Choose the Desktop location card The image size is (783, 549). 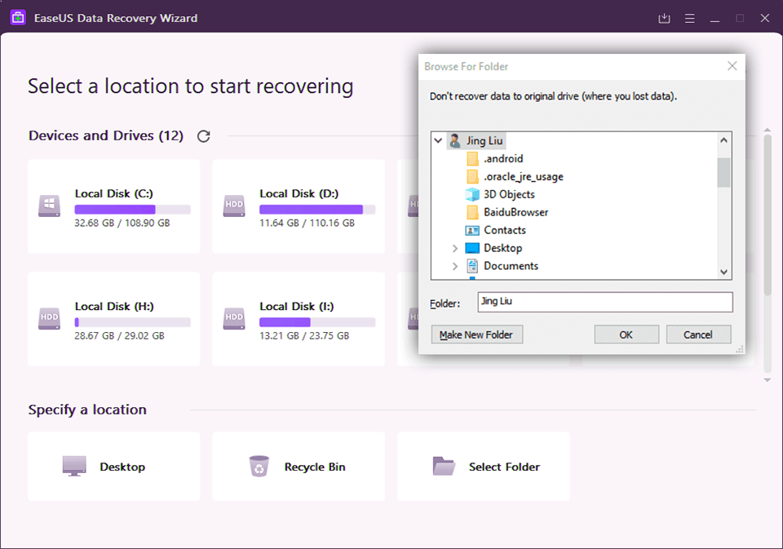pyautogui.click(x=114, y=467)
